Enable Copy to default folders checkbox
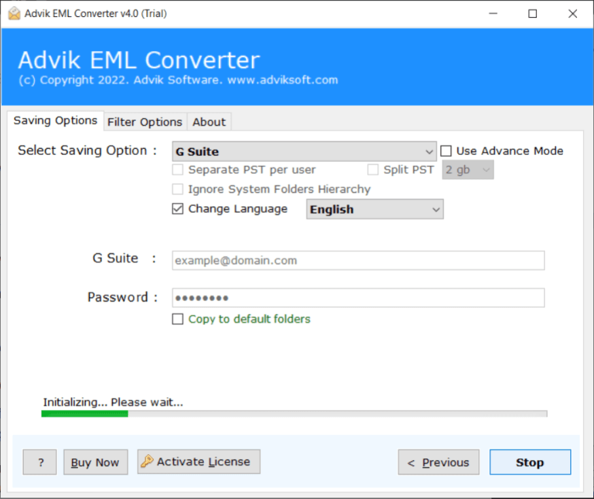This screenshot has height=499, width=594. (x=177, y=319)
